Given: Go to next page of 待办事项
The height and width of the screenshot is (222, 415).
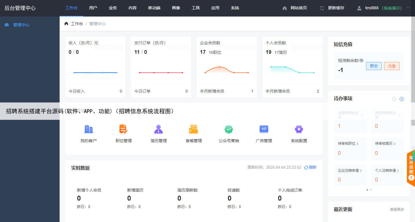Looking at the screenshot, I should 402,99.
